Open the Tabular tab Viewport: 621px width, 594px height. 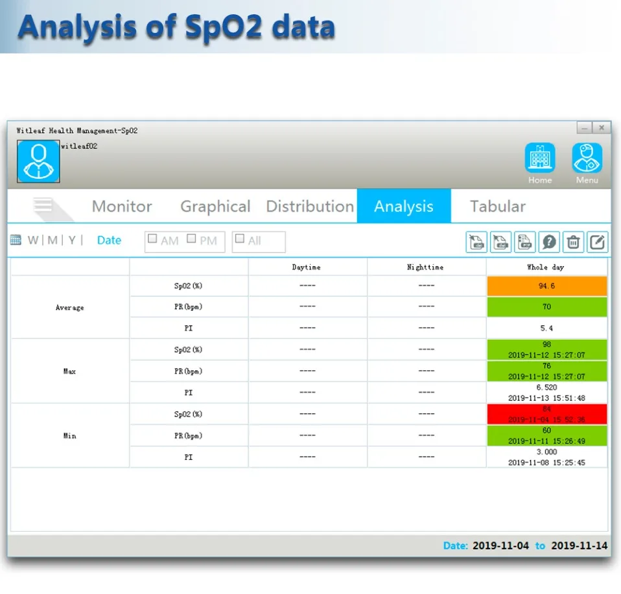pyautogui.click(x=498, y=206)
